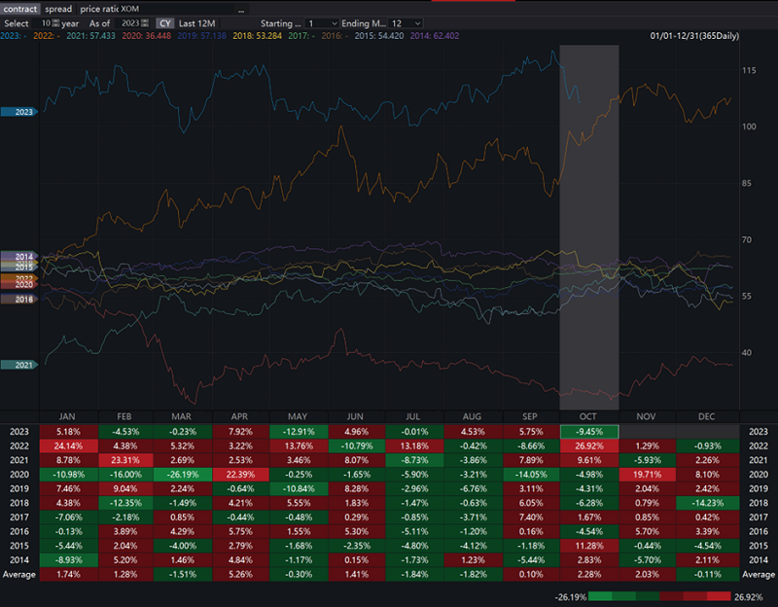The height and width of the screenshot is (607, 778).
Task: Select the October 2023 cell showing -9.45%
Action: point(589,431)
